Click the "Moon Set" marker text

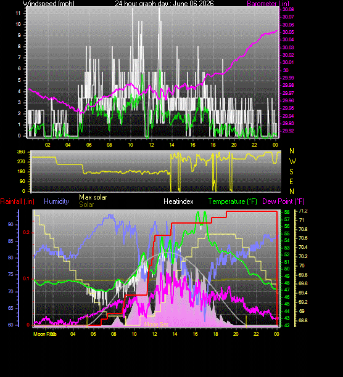click(156, 325)
